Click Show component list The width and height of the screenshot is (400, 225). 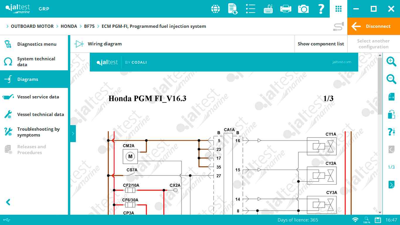[321, 44]
